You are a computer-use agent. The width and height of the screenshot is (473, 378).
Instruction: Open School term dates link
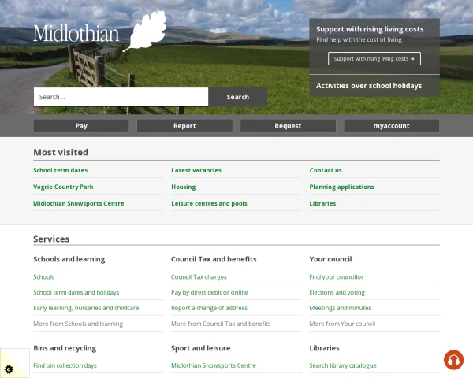tap(61, 170)
